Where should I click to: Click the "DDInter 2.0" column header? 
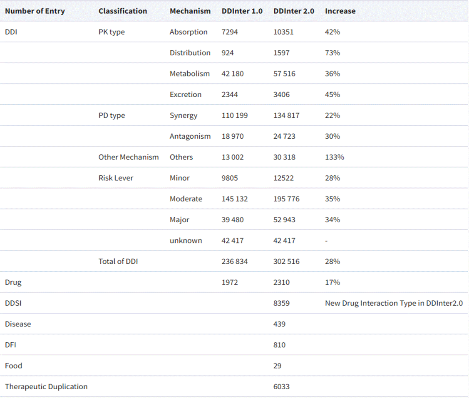click(294, 11)
